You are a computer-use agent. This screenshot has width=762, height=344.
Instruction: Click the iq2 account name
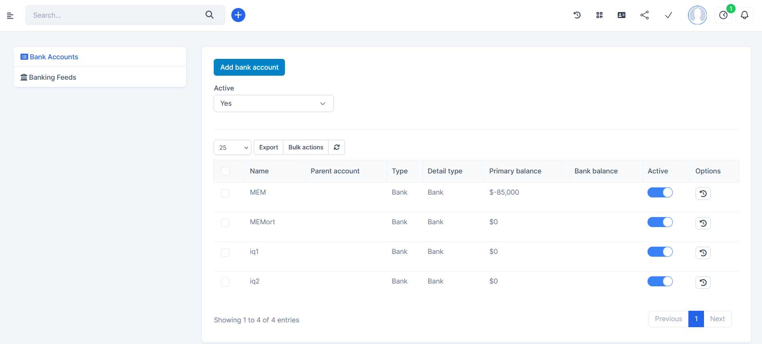pyautogui.click(x=255, y=282)
